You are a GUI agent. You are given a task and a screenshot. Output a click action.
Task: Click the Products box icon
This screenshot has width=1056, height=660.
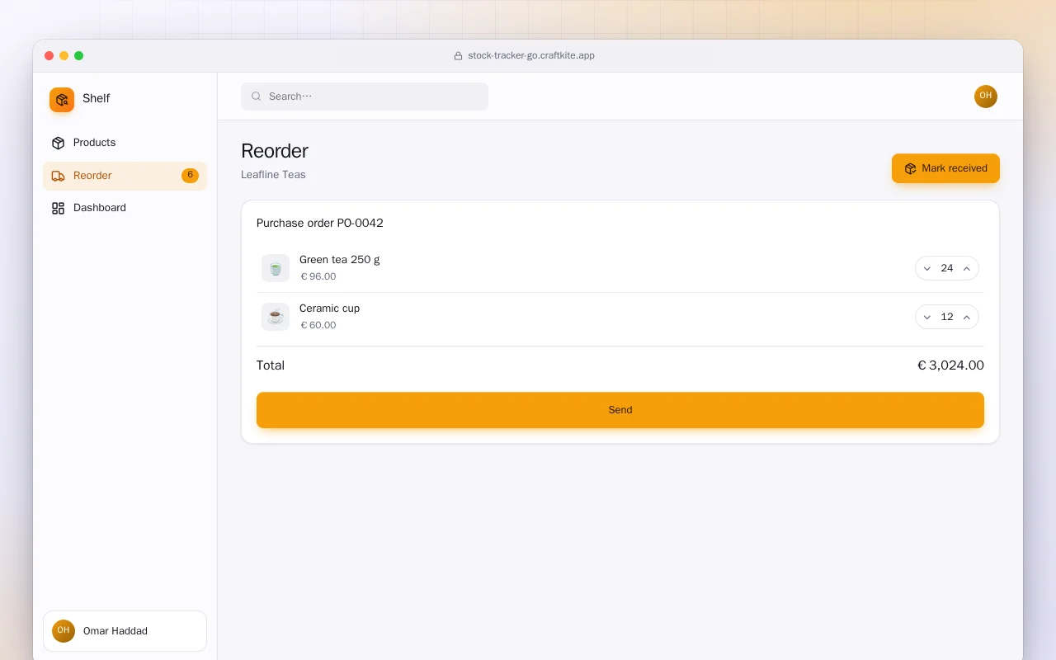(58, 143)
